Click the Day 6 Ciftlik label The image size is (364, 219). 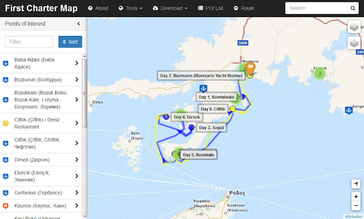point(213,109)
